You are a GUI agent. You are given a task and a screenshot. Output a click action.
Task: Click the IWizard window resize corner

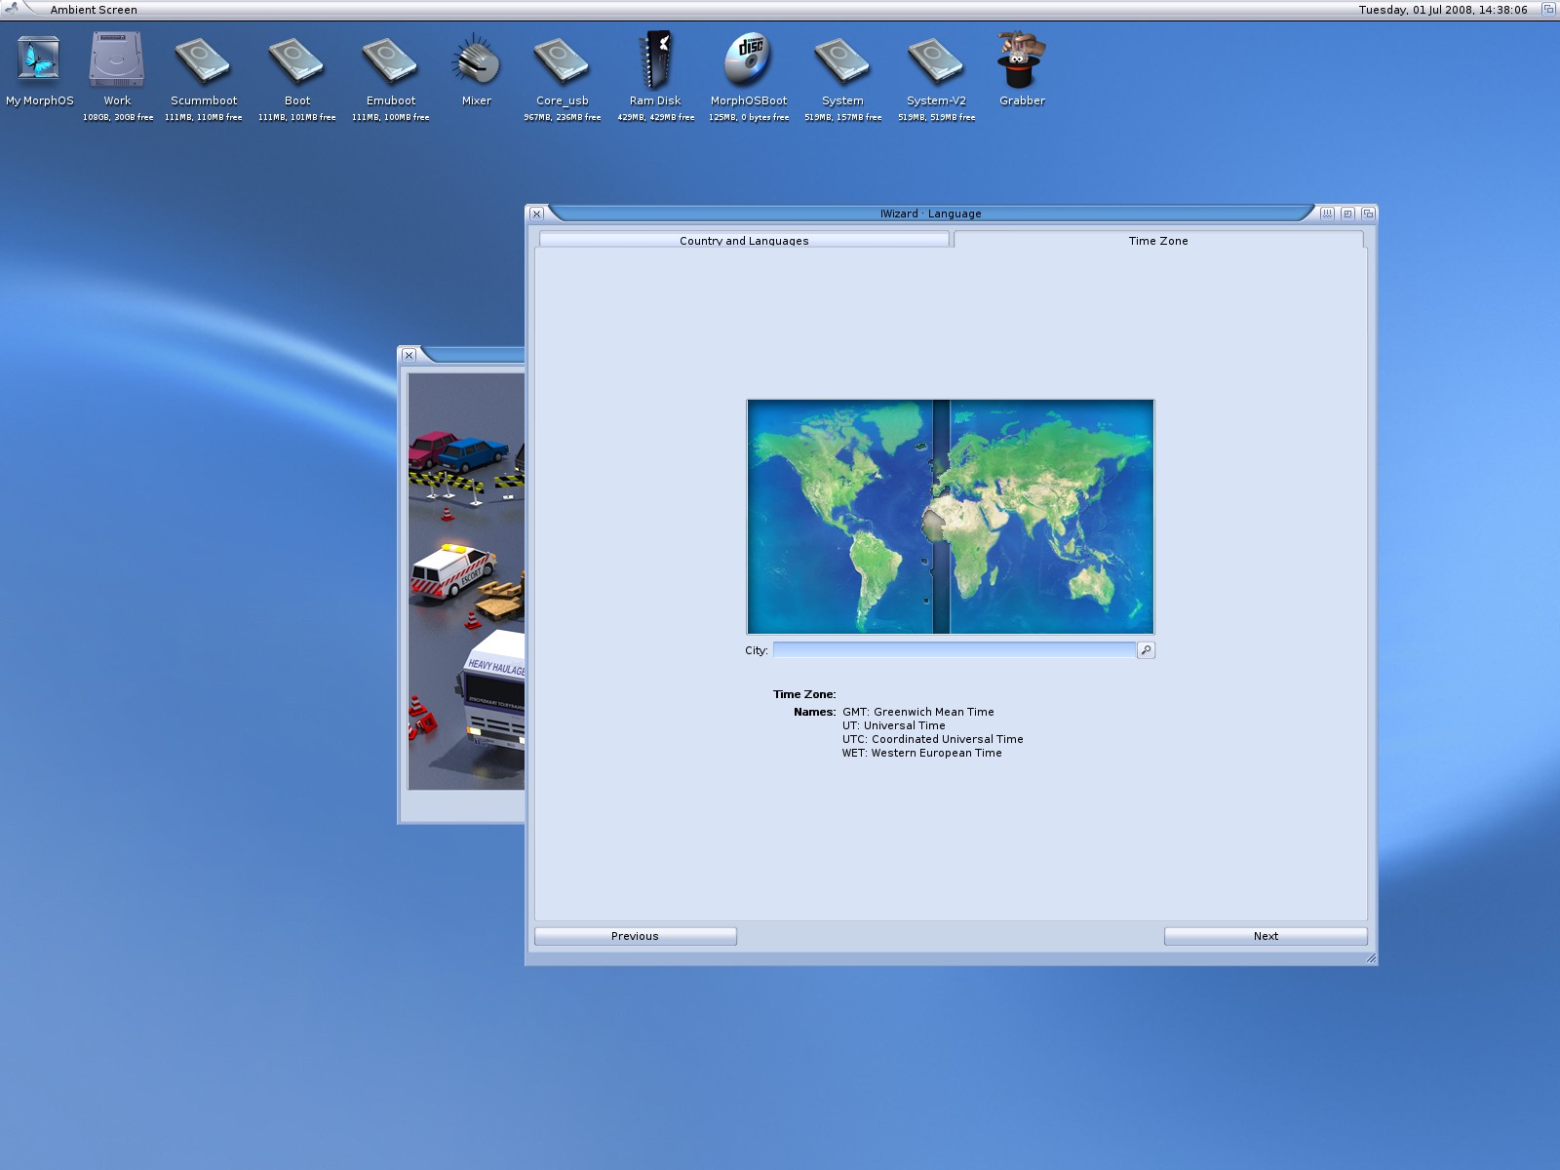1371,958
